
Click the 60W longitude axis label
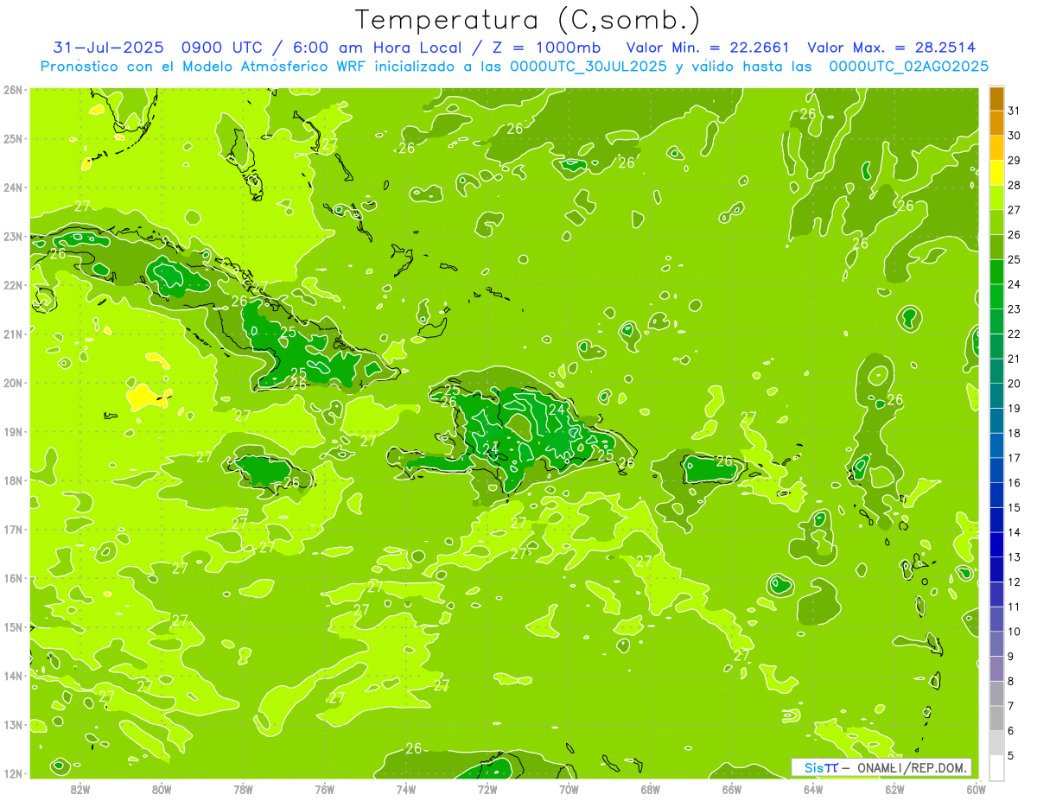click(976, 788)
